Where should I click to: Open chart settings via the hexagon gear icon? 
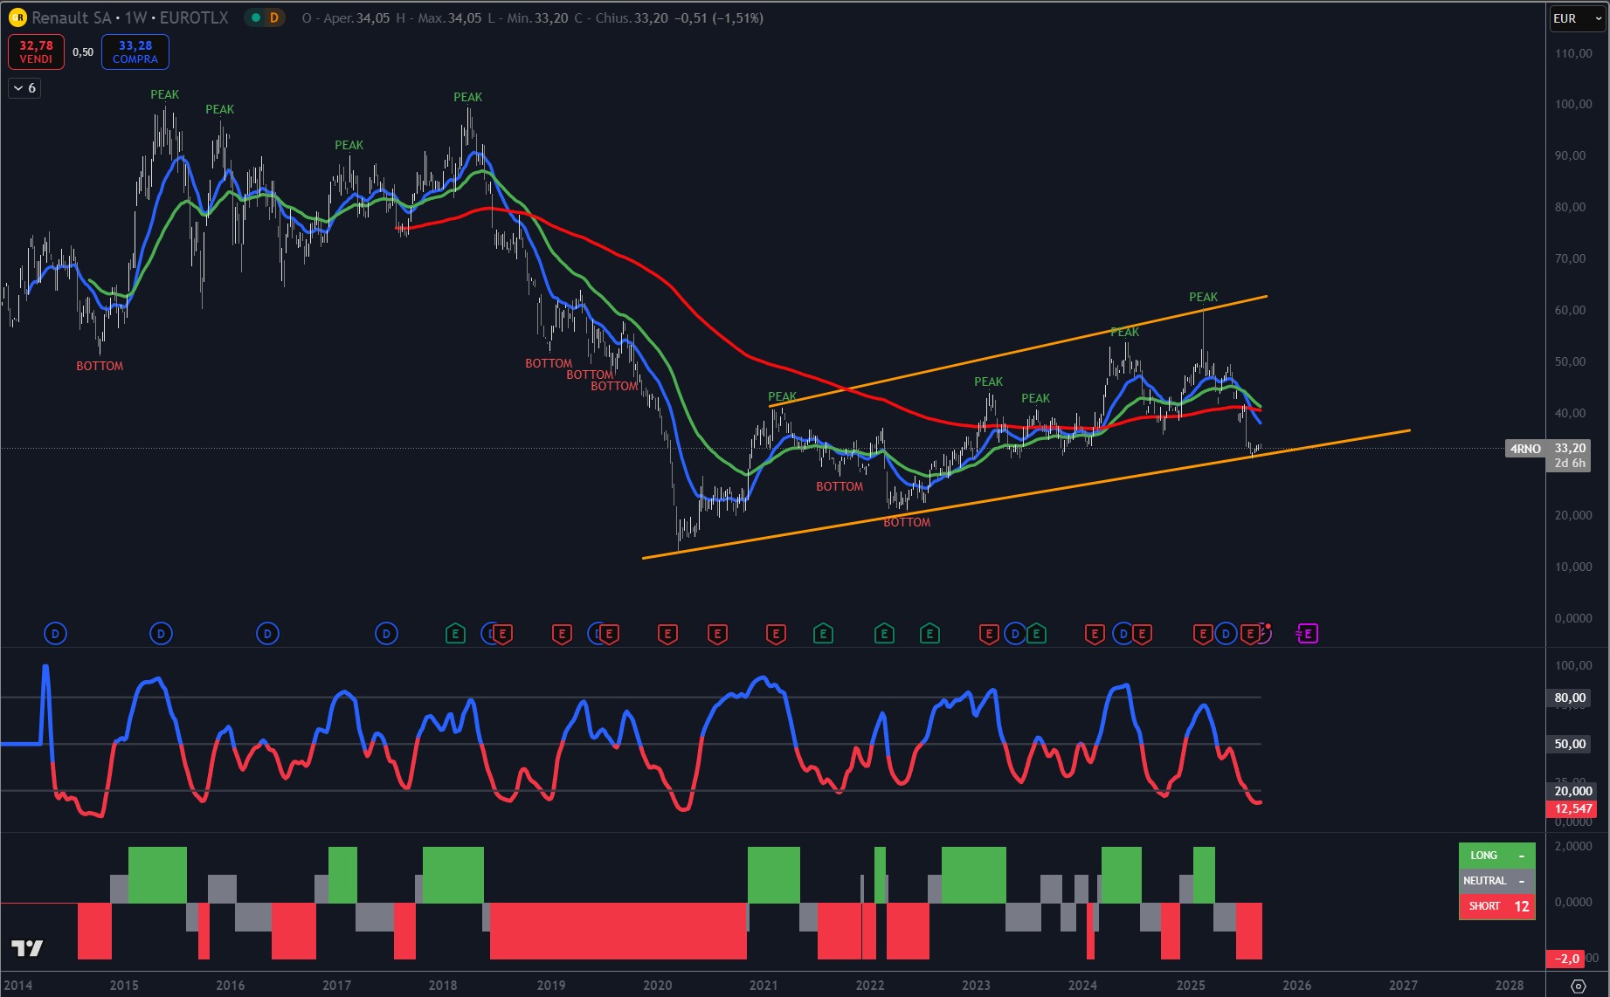pos(1578,986)
